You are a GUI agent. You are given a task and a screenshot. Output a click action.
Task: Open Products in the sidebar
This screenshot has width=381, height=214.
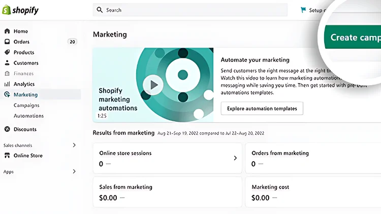(24, 52)
